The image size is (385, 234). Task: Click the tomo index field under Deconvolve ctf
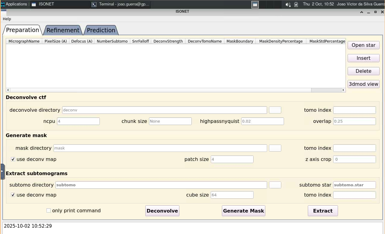(x=354, y=110)
